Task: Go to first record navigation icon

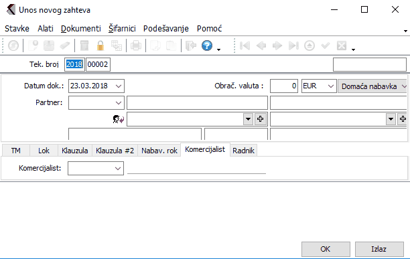Action: 245,46
